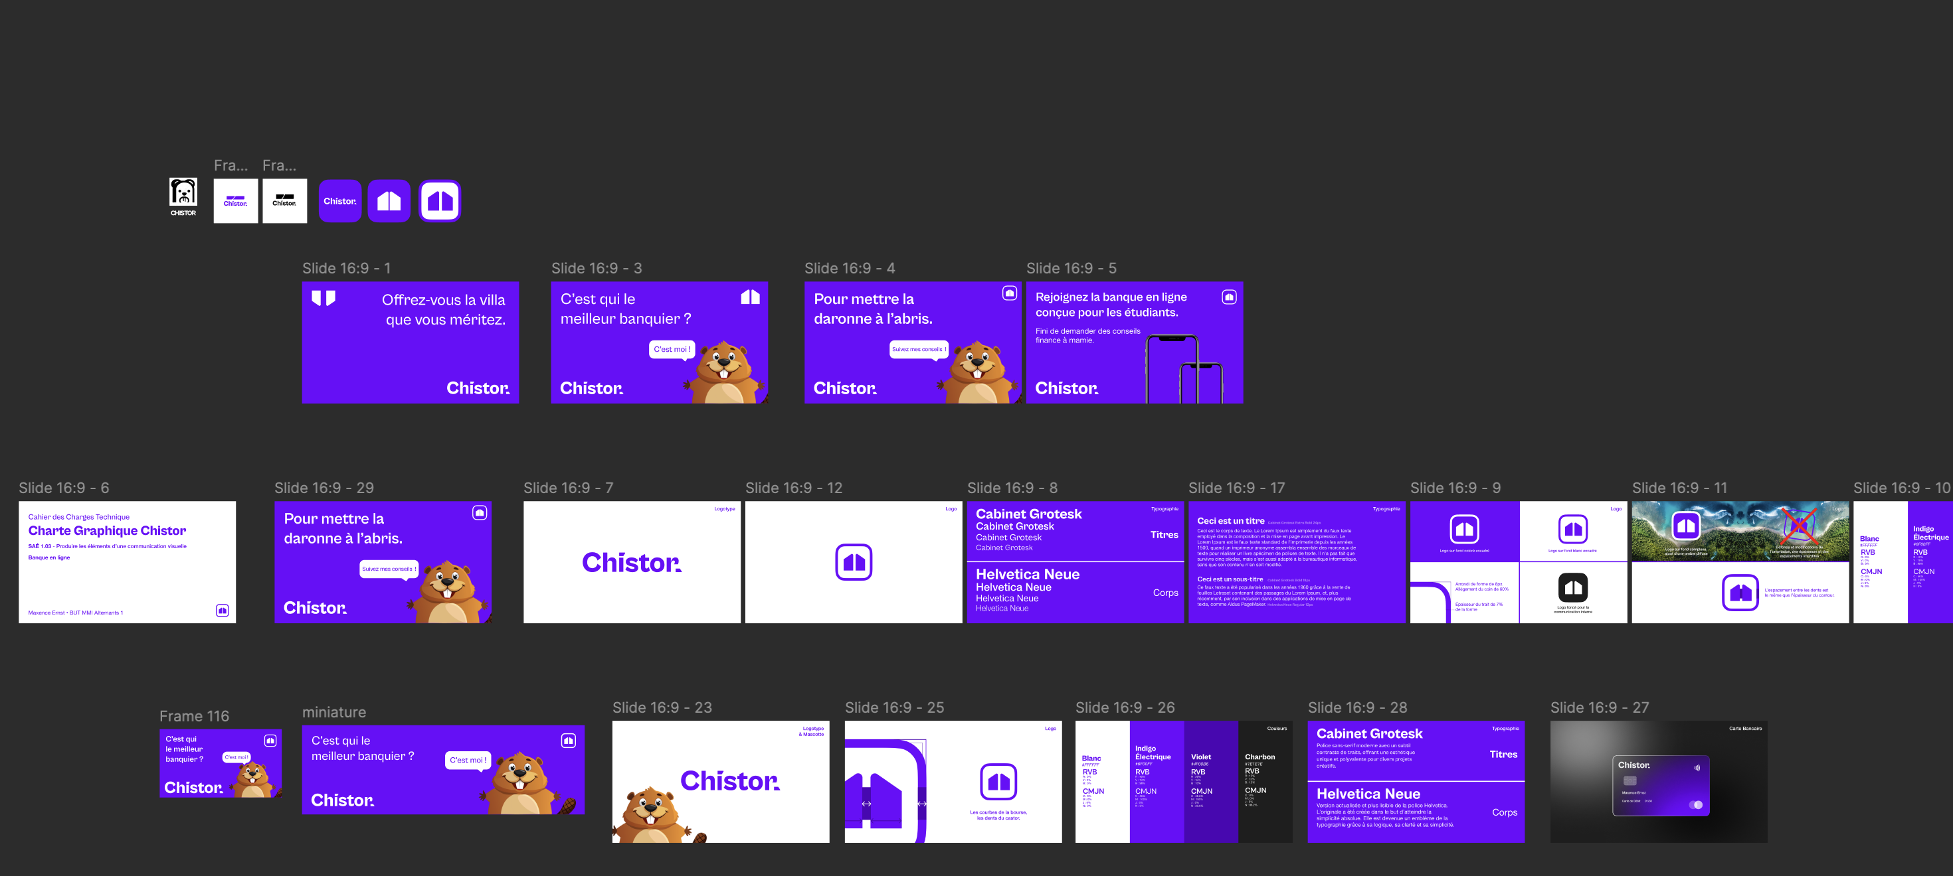Click the large Chistor logotype on Slide 7
This screenshot has width=1953, height=876.
click(x=632, y=563)
